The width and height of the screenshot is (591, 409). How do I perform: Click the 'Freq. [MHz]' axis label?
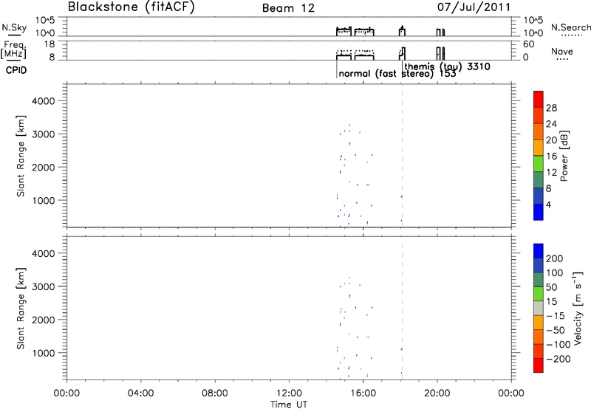pyautogui.click(x=13, y=49)
